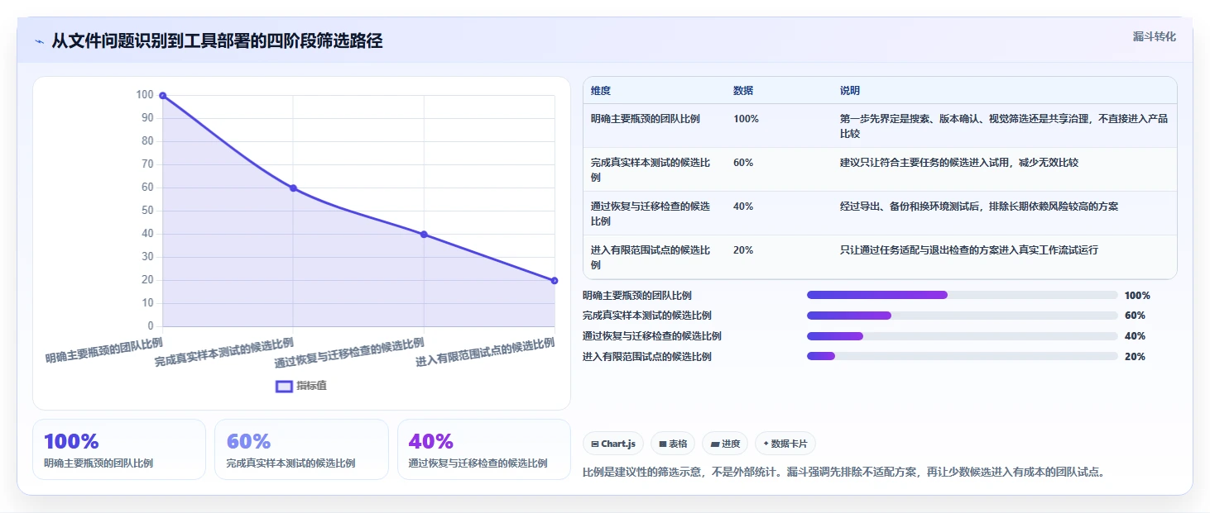Click the chart data point at value 20
Image resolution: width=1210 pixels, height=513 pixels.
[x=555, y=281]
